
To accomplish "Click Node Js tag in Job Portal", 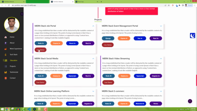I will click(x=41, y=43).
